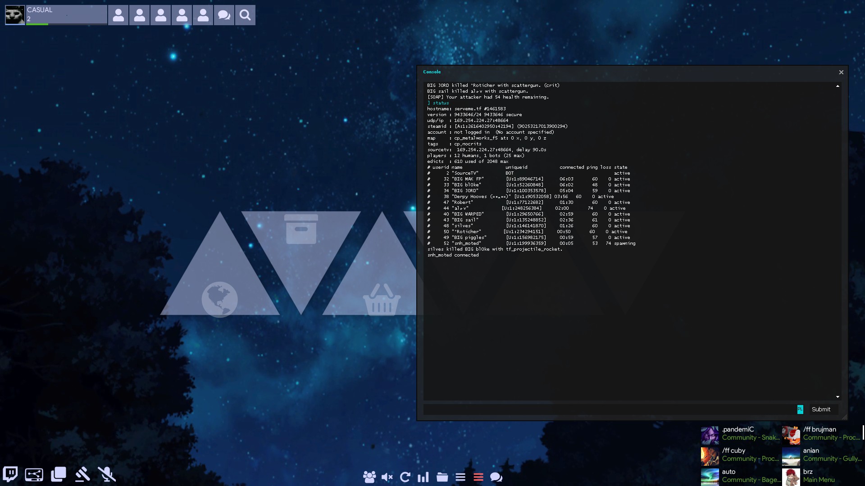Open the folder icon in bottom bar
Screen dimensions: 865x486
(442, 477)
